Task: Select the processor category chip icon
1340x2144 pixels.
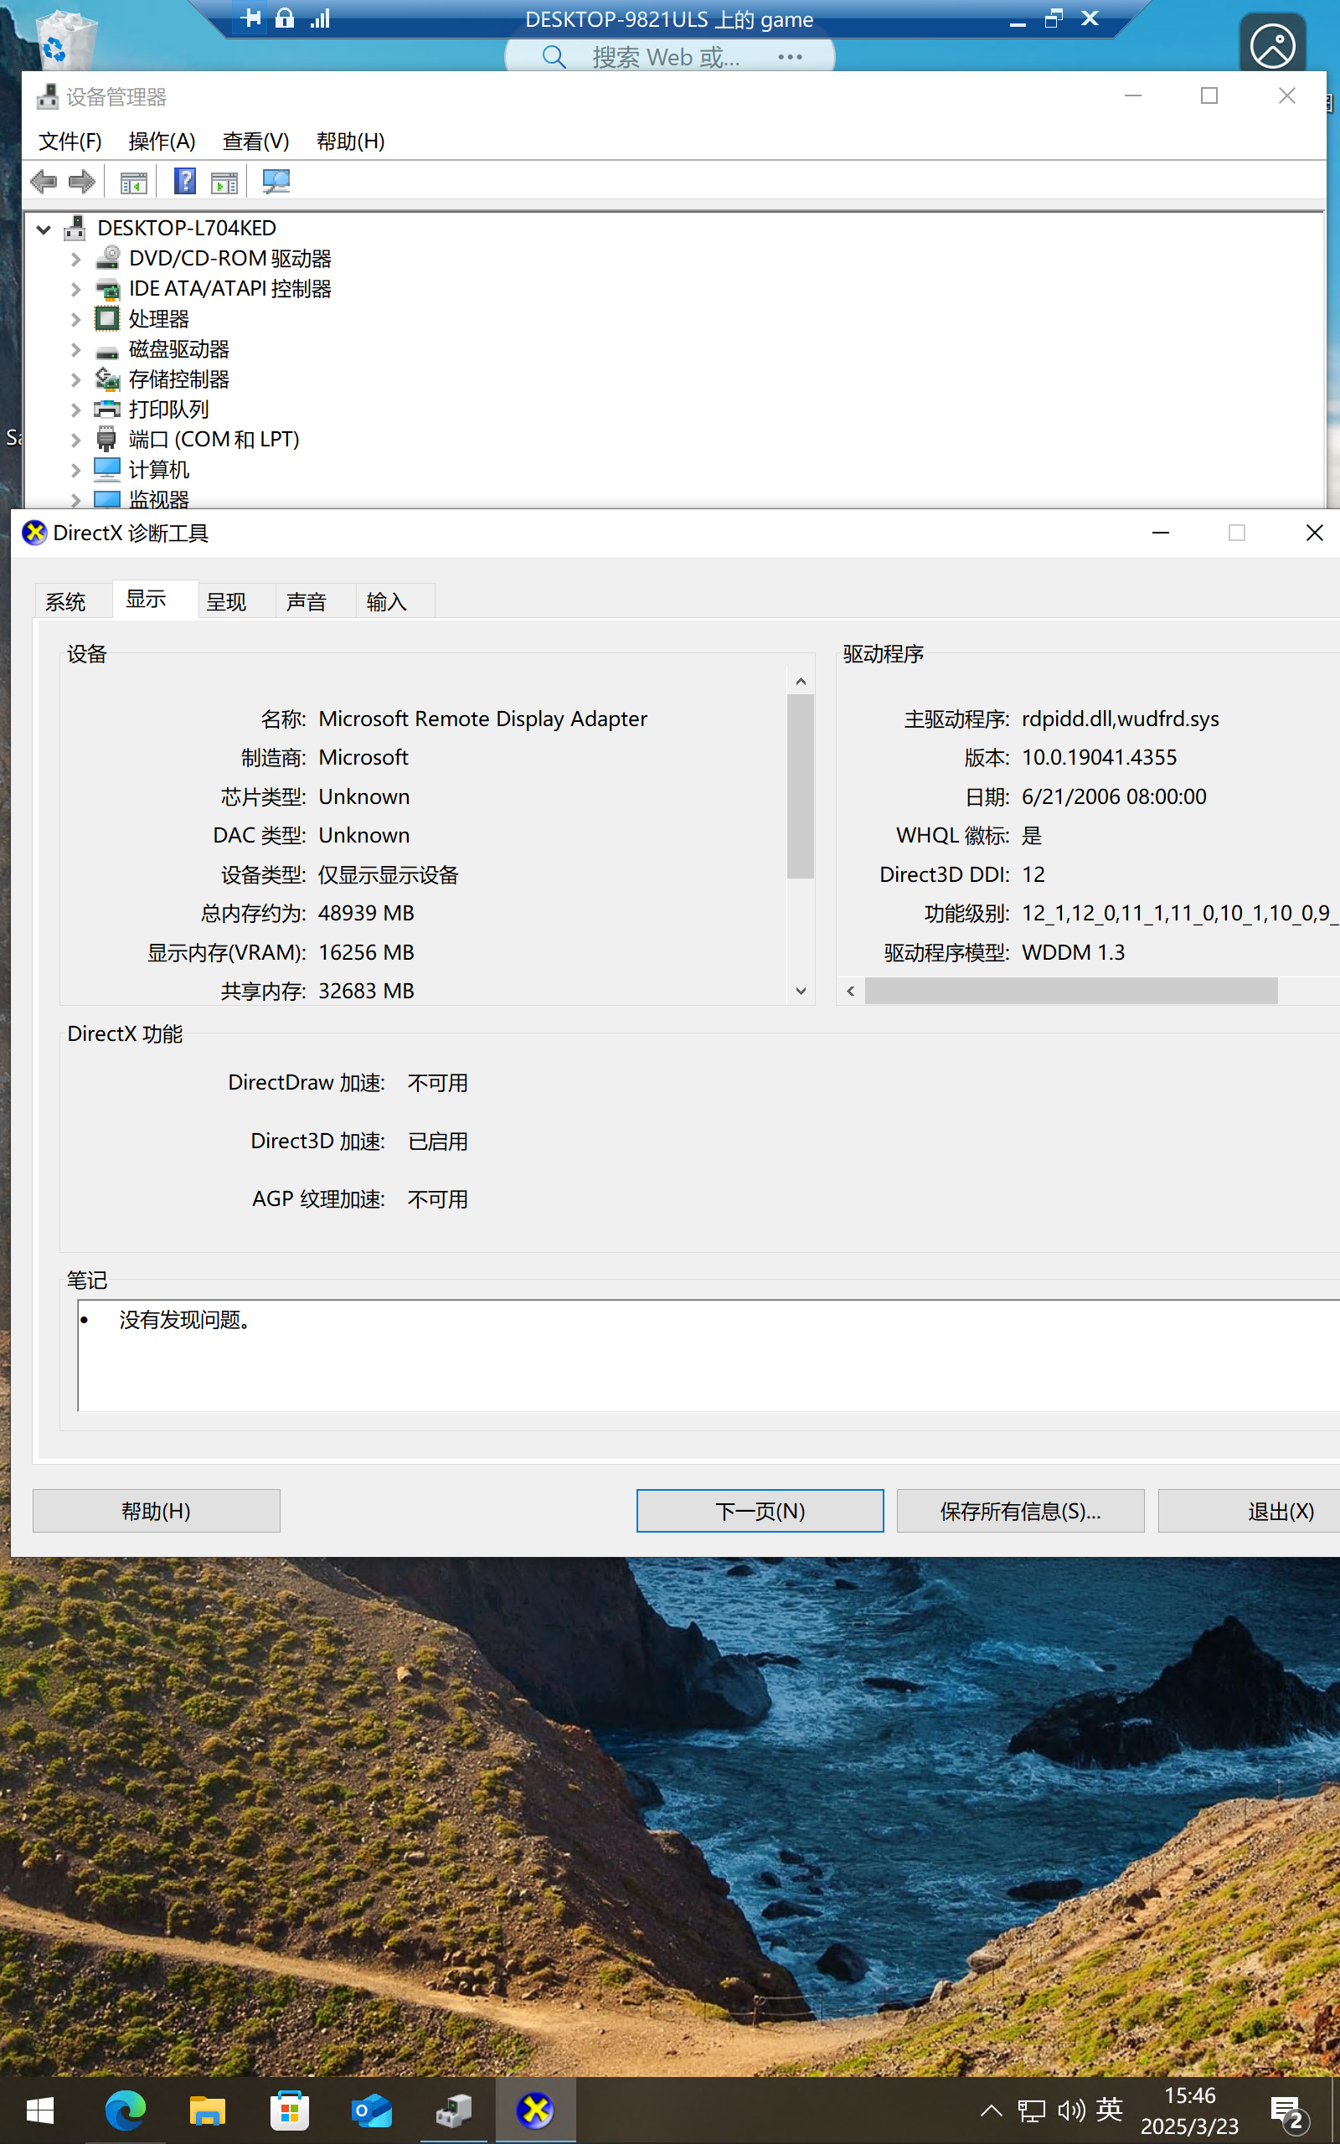Action: point(107,318)
